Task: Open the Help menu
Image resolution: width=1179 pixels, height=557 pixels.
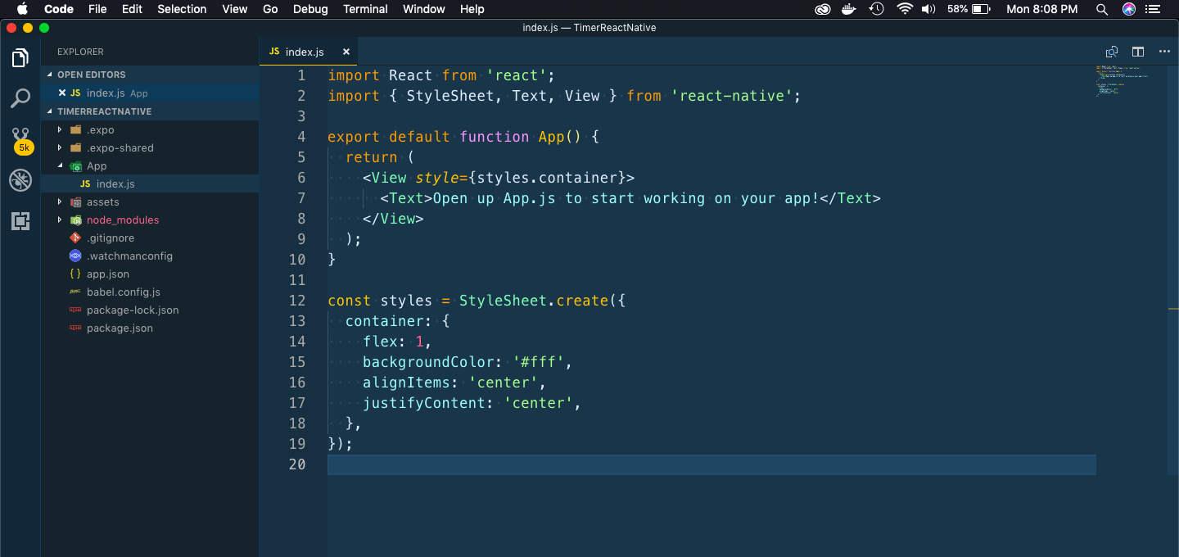Action: (x=472, y=9)
